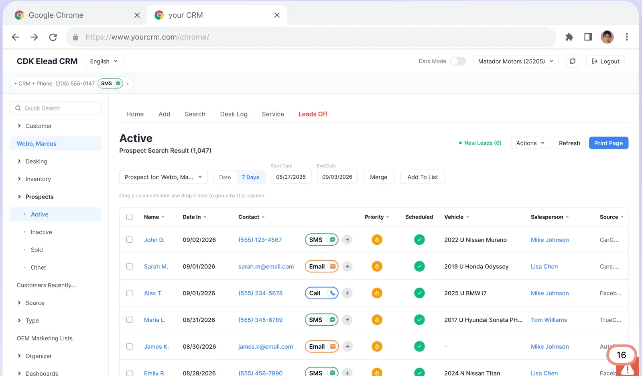Image resolution: width=642 pixels, height=376 pixels.
Task: Click the Add To List button
Action: click(x=423, y=177)
